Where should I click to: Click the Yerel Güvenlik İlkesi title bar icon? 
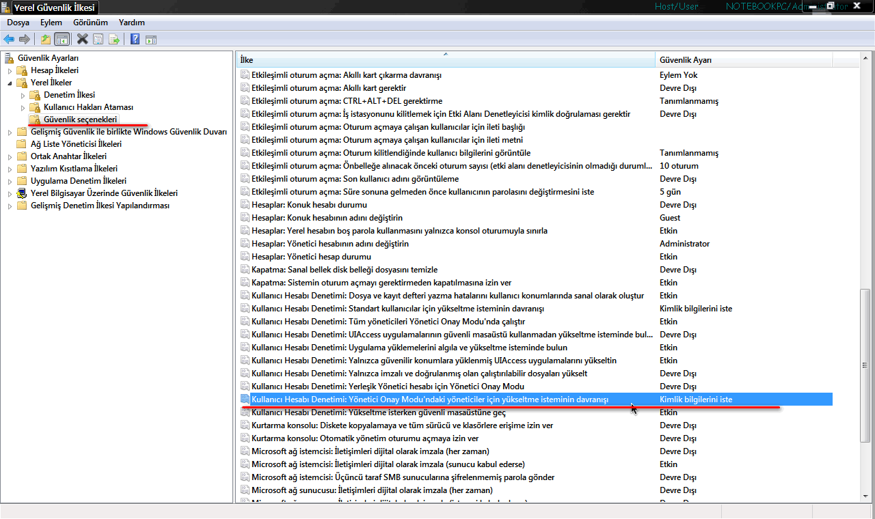[6, 8]
